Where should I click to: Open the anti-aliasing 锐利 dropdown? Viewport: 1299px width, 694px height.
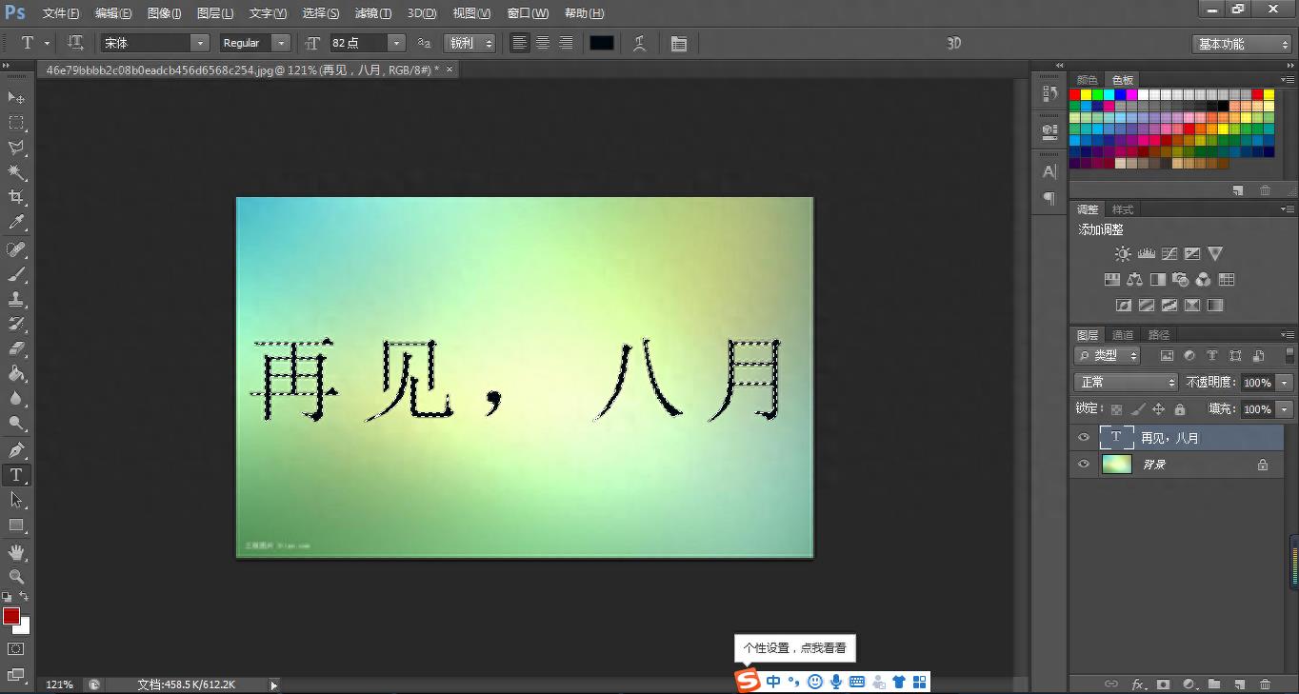[x=470, y=43]
